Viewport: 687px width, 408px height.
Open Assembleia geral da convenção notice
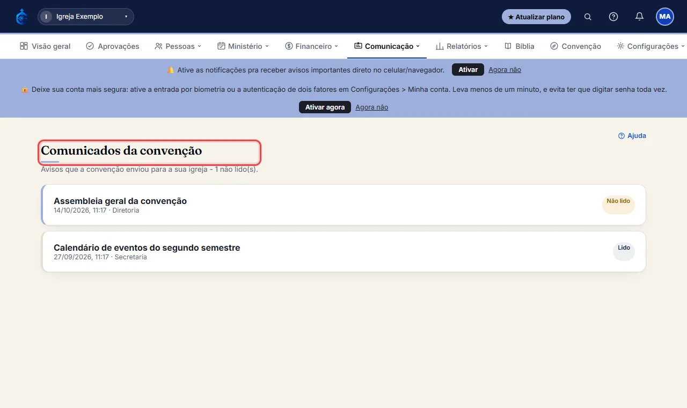(343, 205)
